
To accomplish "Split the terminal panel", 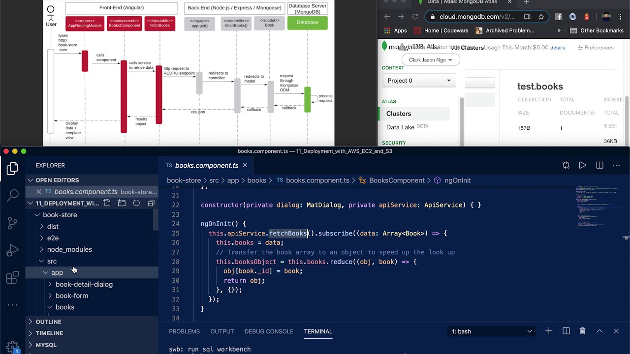I will pos(566,331).
